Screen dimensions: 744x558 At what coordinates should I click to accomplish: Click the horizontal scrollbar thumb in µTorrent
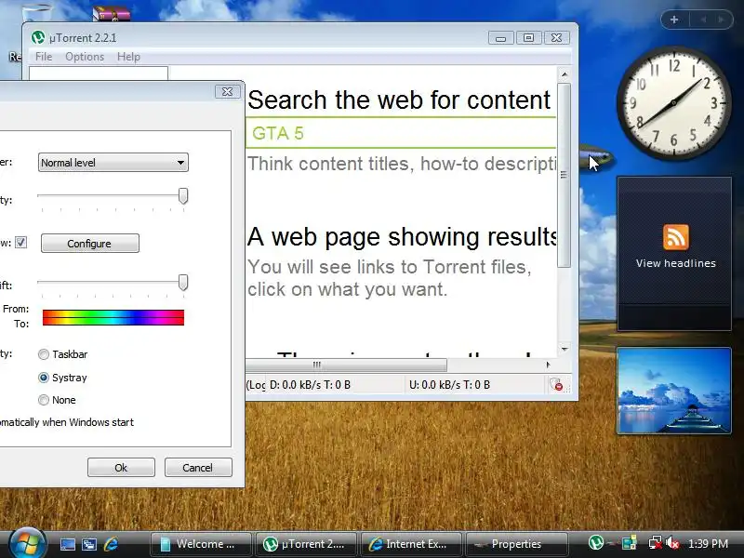point(346,365)
